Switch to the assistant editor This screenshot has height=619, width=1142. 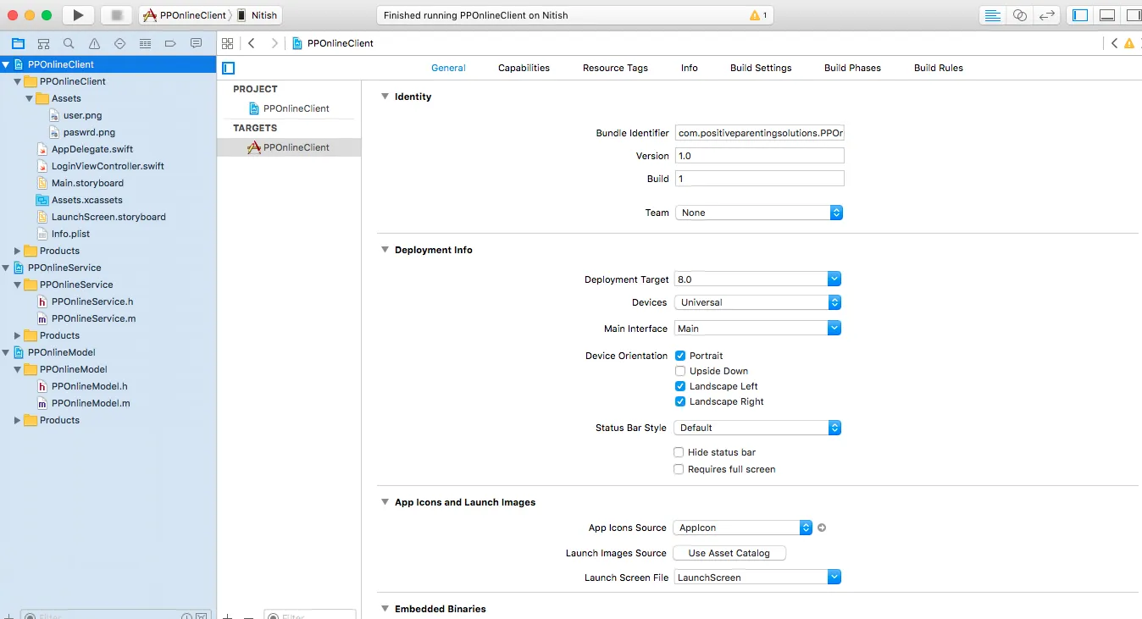(x=1020, y=15)
